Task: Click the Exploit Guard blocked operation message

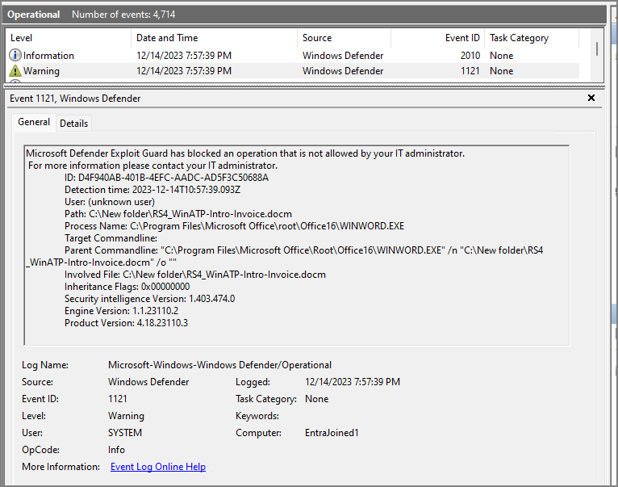Action: 245,153
